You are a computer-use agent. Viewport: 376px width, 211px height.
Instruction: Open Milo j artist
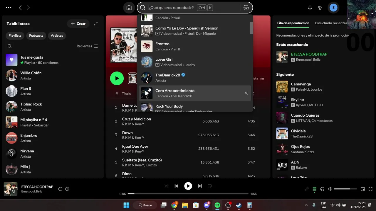pyautogui.click(x=53, y=169)
